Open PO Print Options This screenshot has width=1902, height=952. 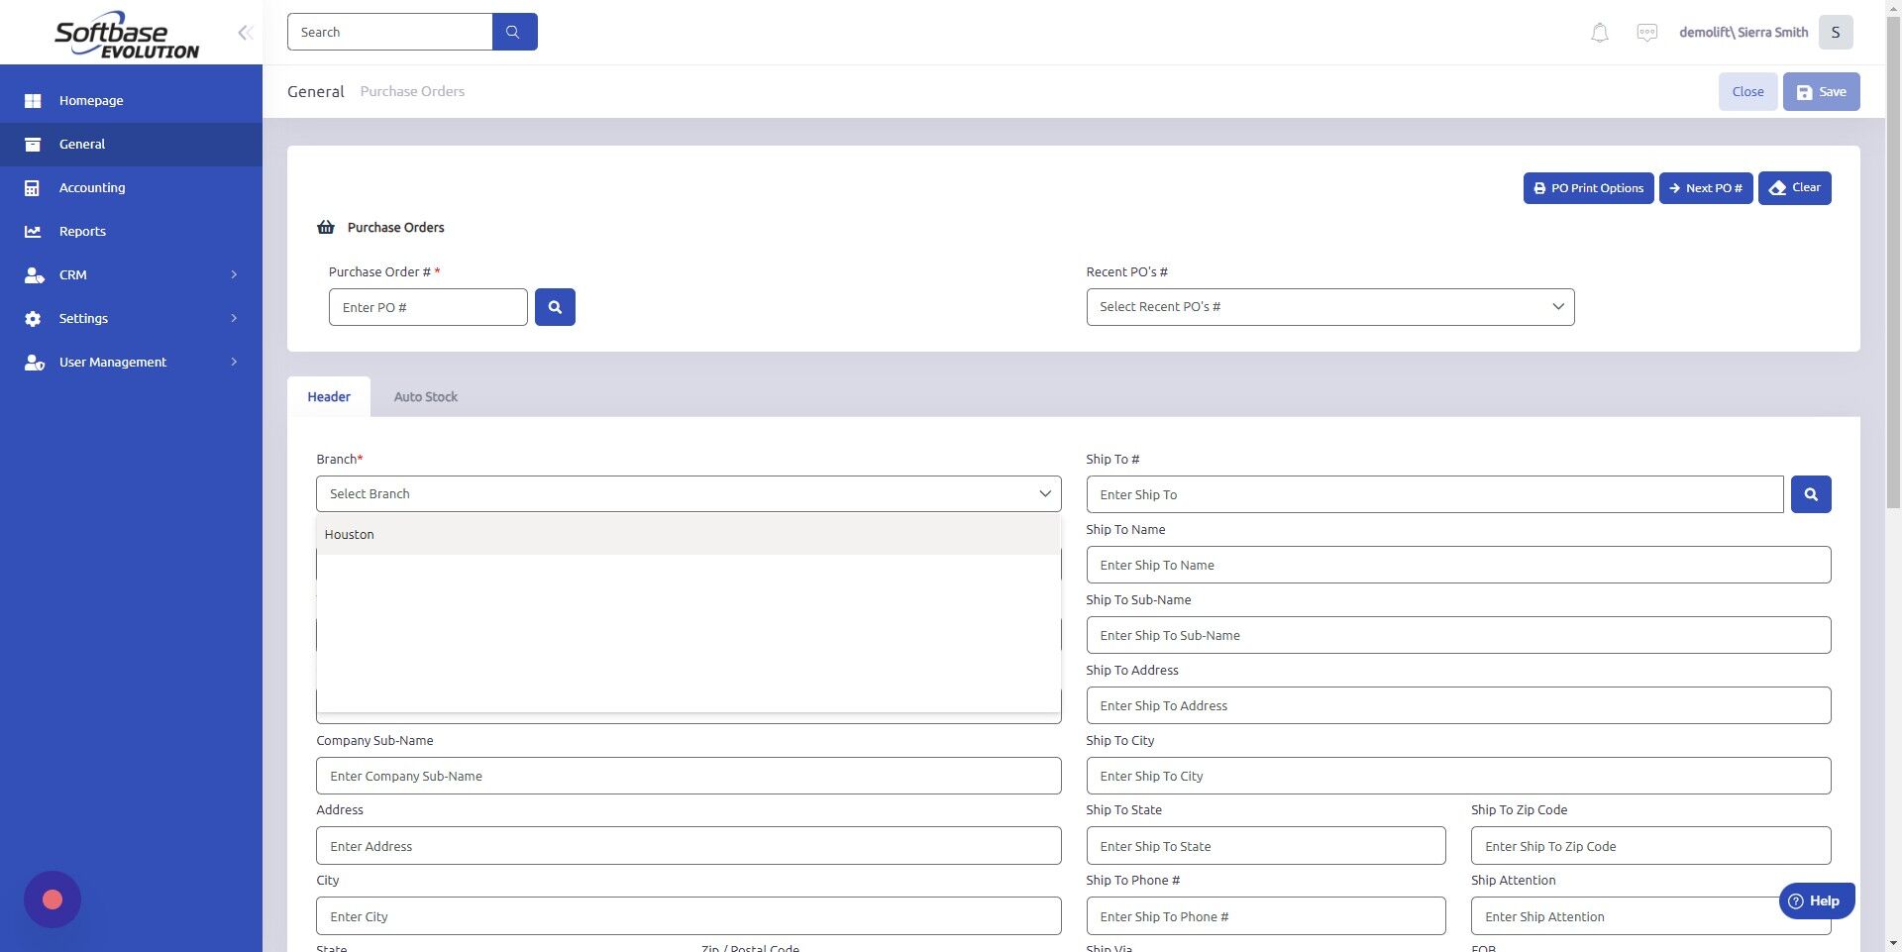click(x=1588, y=188)
